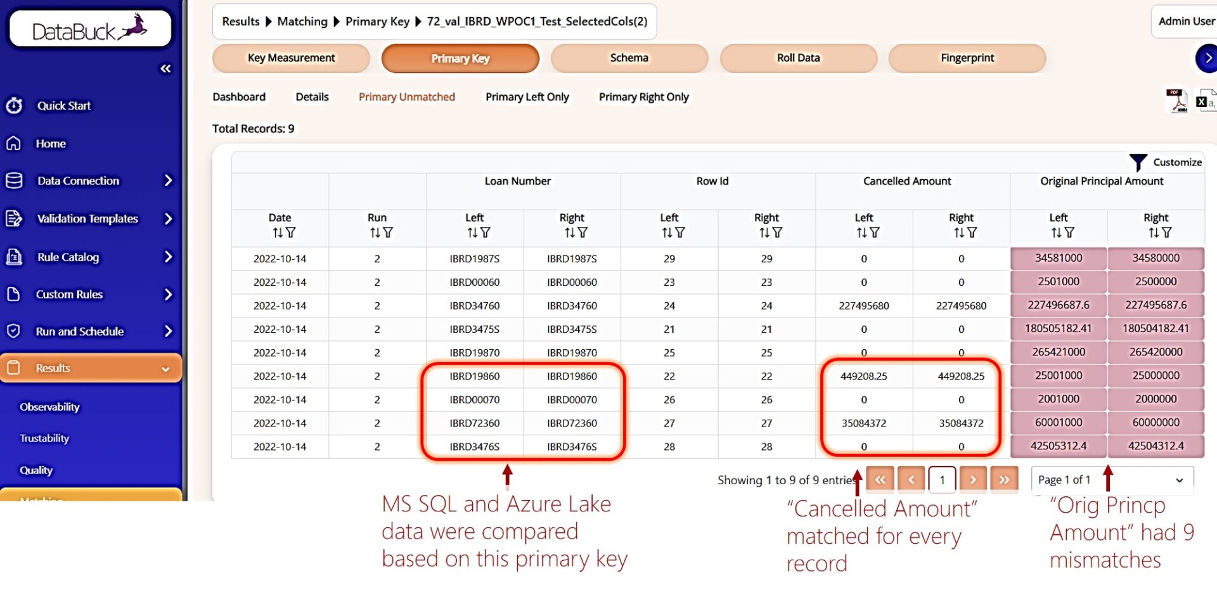Image resolution: width=1217 pixels, height=590 pixels.
Task: Click the cell IBRD19860 in Left column
Action: pos(475,376)
